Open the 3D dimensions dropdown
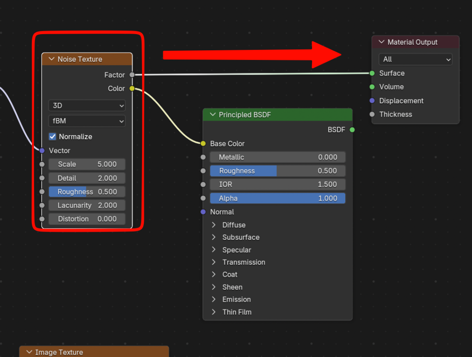The height and width of the screenshot is (357, 472). point(87,106)
